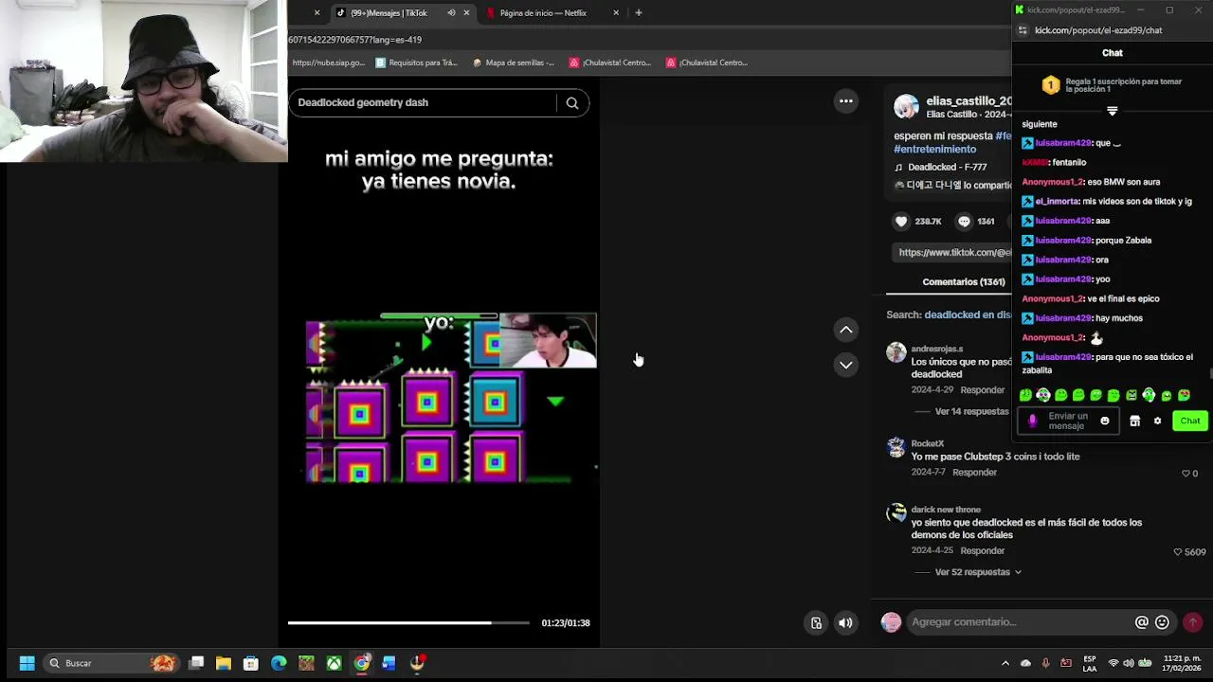The height and width of the screenshot is (682, 1213).
Task: Open Windows Start menu
Action: (27, 663)
